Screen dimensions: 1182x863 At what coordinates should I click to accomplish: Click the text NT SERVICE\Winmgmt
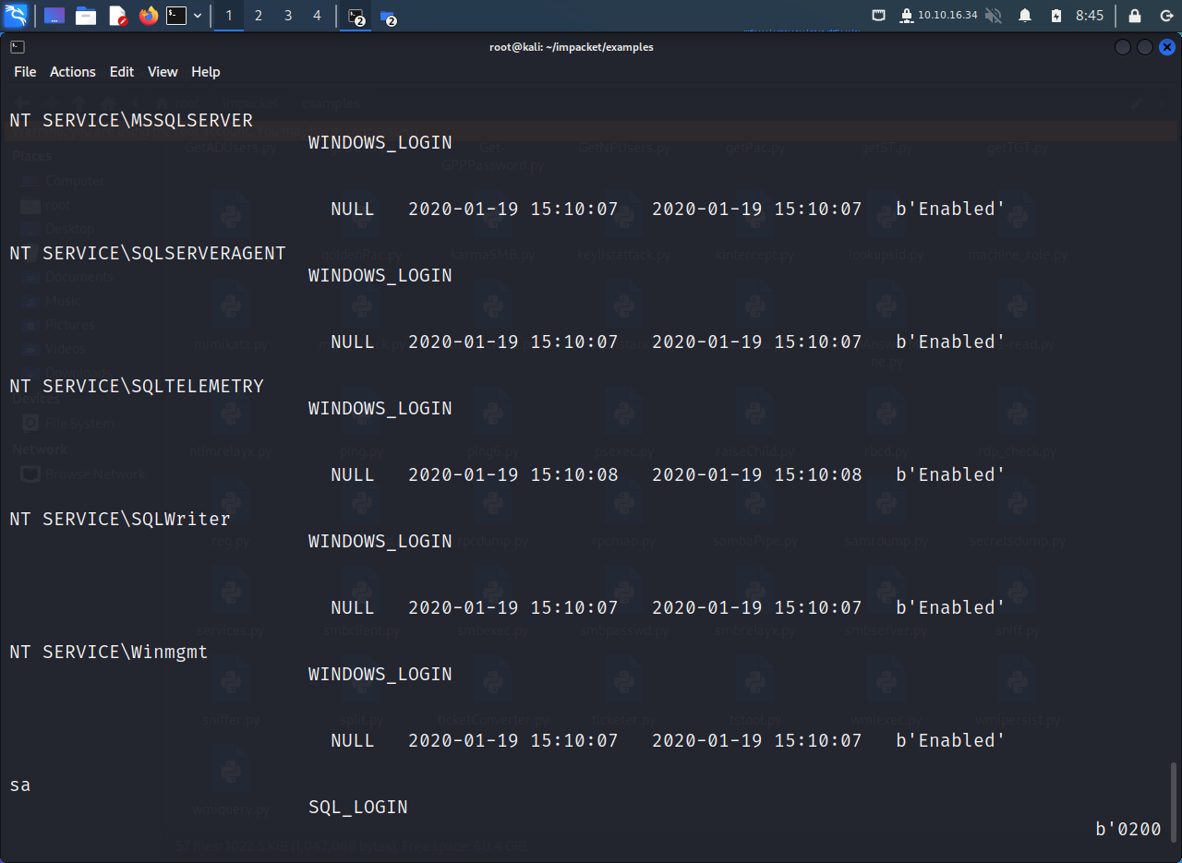pyautogui.click(x=109, y=653)
